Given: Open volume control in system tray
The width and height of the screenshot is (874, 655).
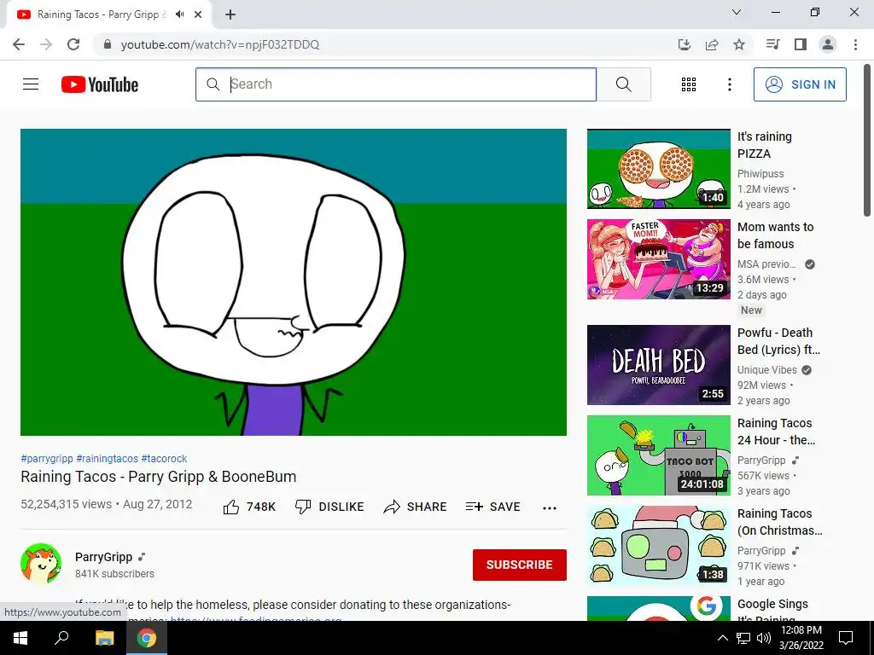Looking at the screenshot, I should click(x=764, y=638).
